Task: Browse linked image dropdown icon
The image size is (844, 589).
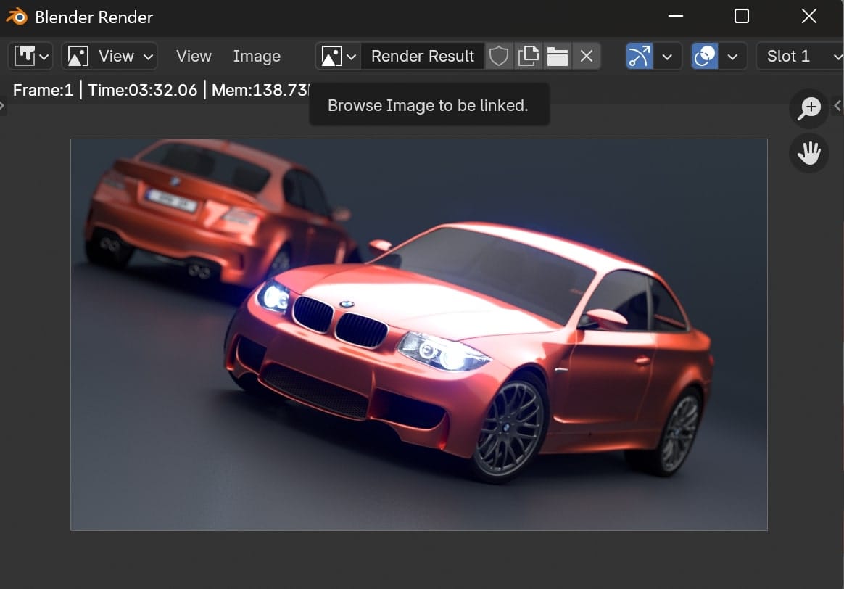Action: click(339, 56)
